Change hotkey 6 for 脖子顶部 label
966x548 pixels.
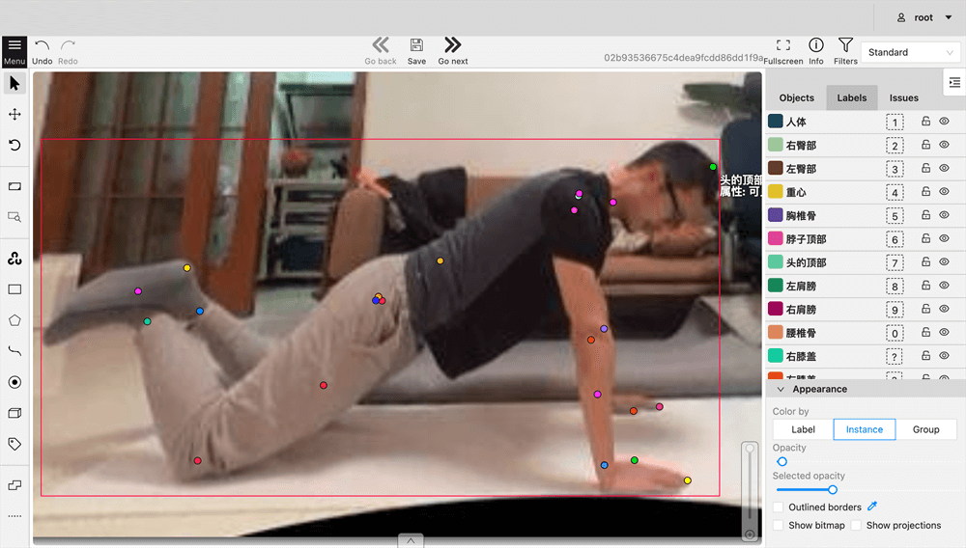coord(895,239)
